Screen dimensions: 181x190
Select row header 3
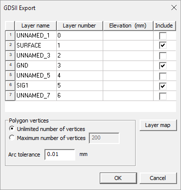click(x=10, y=55)
